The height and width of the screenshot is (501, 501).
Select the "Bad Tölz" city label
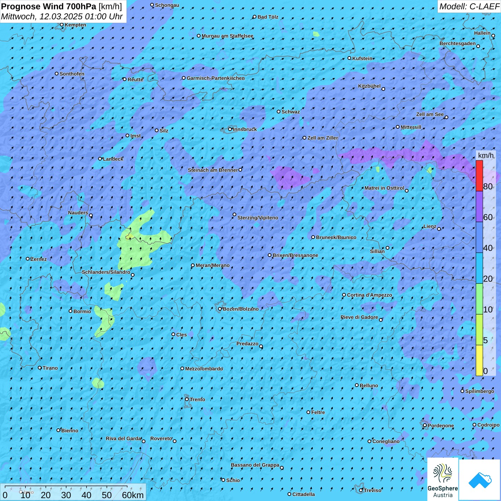coord(268,17)
